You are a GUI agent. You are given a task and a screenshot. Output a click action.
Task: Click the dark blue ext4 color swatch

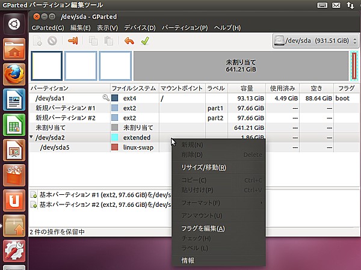pos(115,98)
